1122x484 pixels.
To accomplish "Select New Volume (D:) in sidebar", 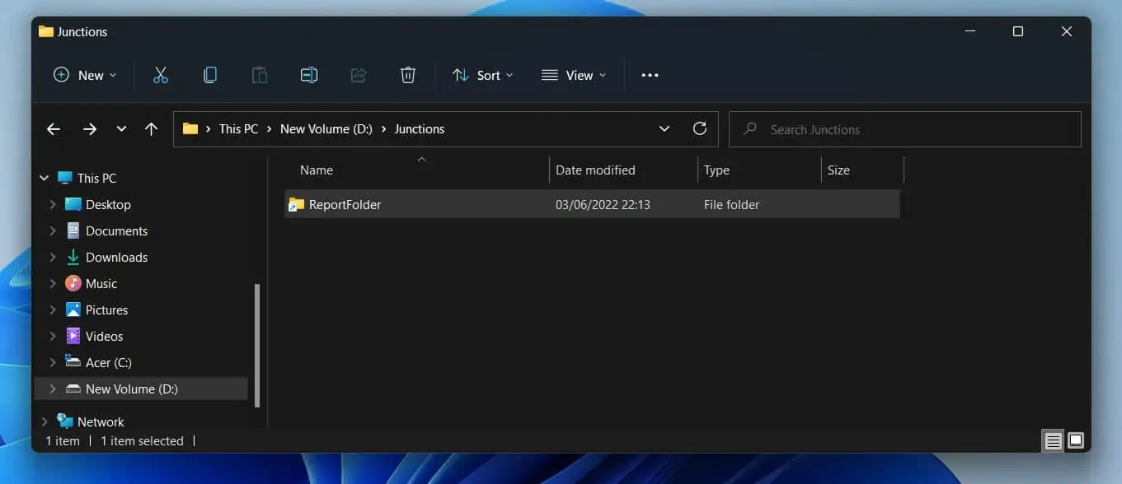I will point(131,389).
